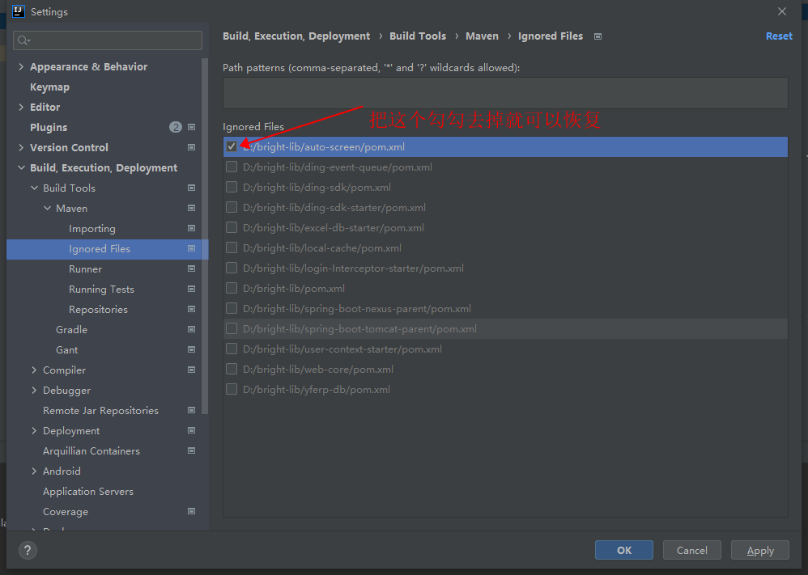Click the project-level icon beside Runner

click(x=191, y=268)
